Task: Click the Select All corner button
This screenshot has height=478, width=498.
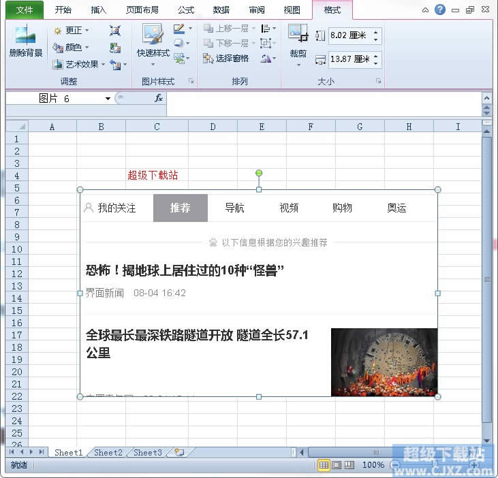Action: coord(17,127)
